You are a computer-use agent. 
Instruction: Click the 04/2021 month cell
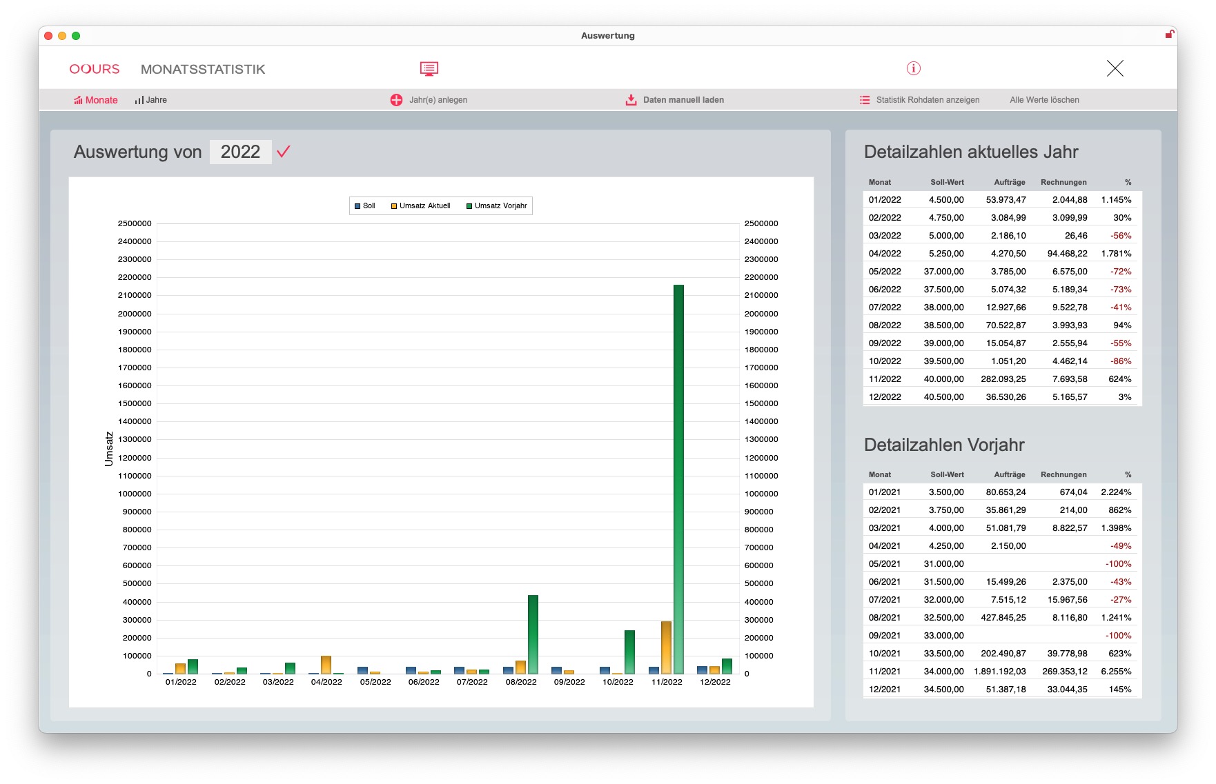pyautogui.click(x=885, y=546)
